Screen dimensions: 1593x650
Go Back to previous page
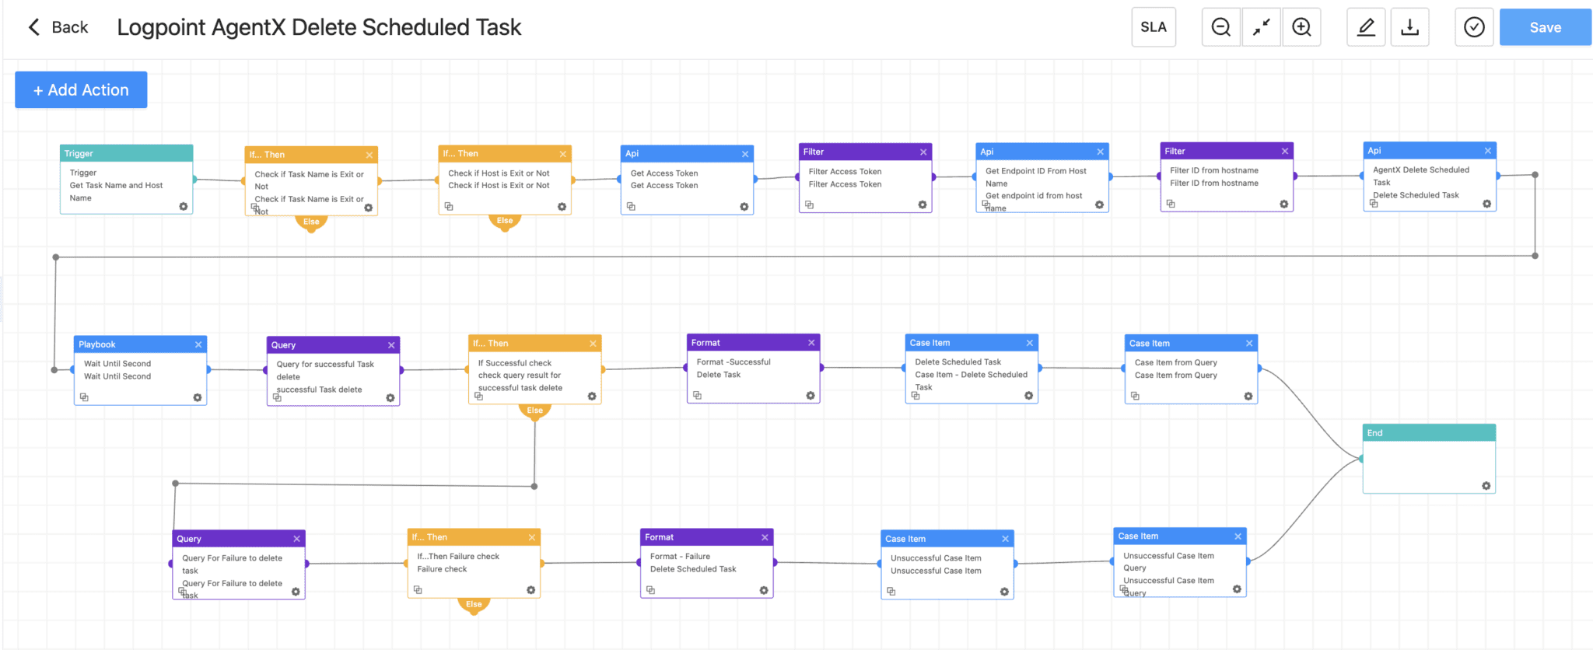(58, 27)
